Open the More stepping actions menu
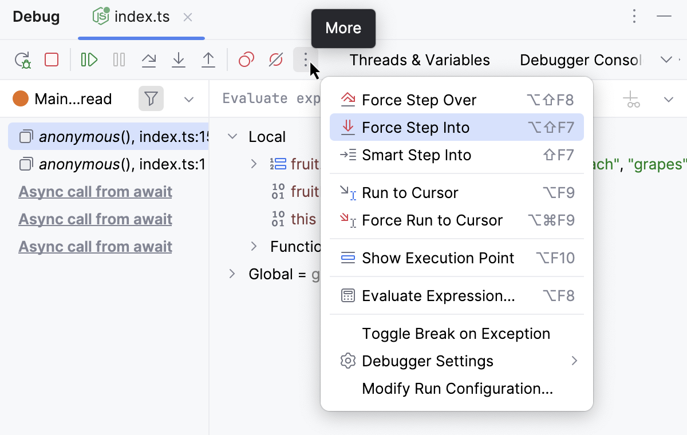The image size is (687, 435). [305, 60]
